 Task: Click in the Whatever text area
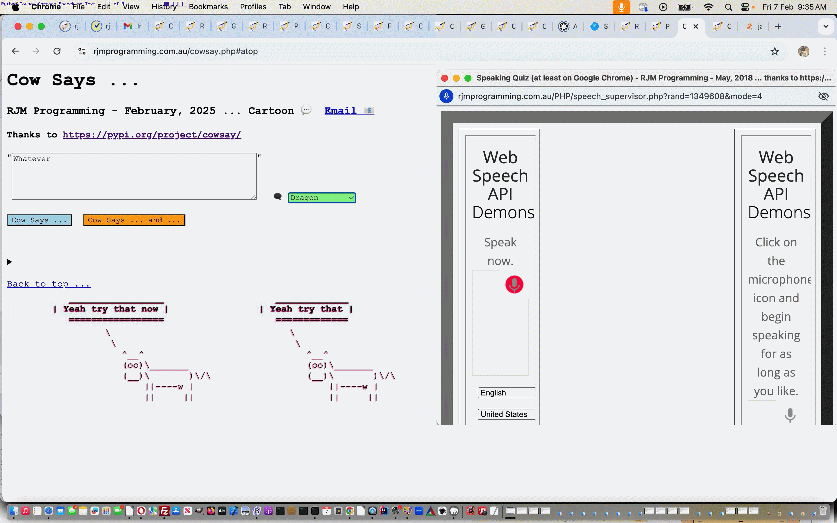pos(134,176)
